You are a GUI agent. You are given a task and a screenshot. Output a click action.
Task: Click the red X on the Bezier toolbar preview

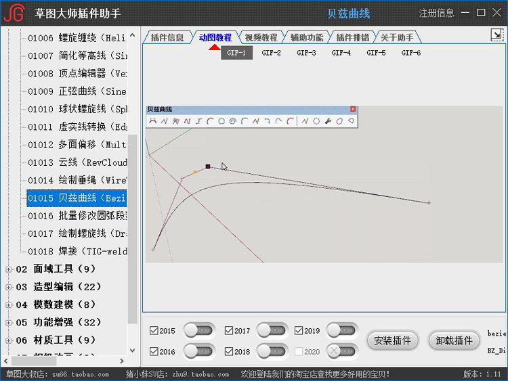click(x=353, y=109)
